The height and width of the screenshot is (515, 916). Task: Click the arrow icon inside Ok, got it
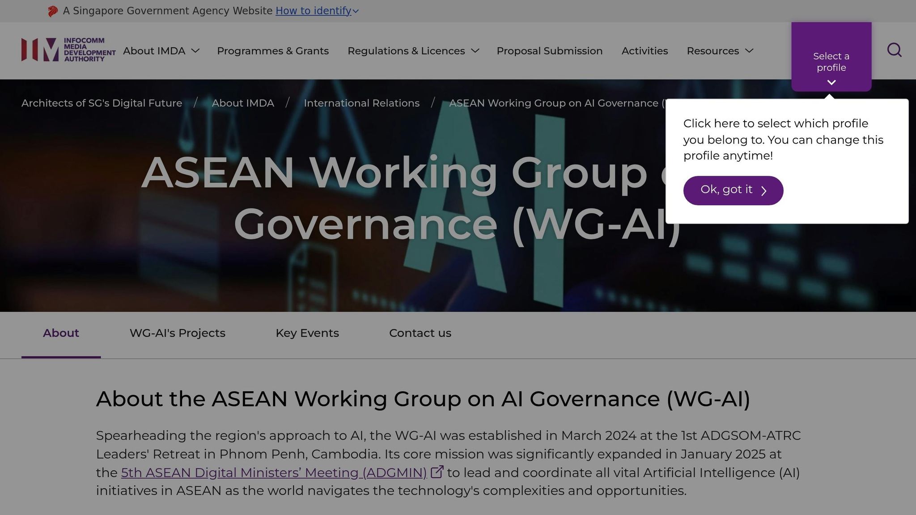[763, 190]
